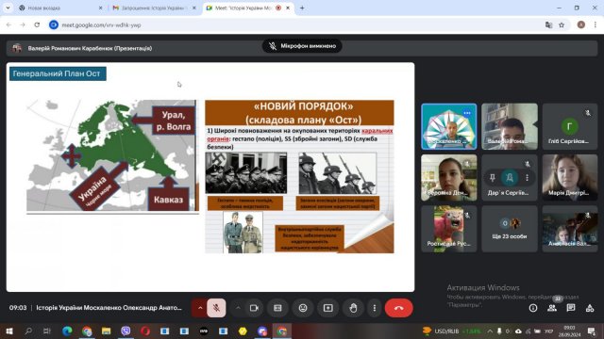This screenshot has width=604, height=339.
Task: Expand audio settings red chevron
Action: coord(199,308)
